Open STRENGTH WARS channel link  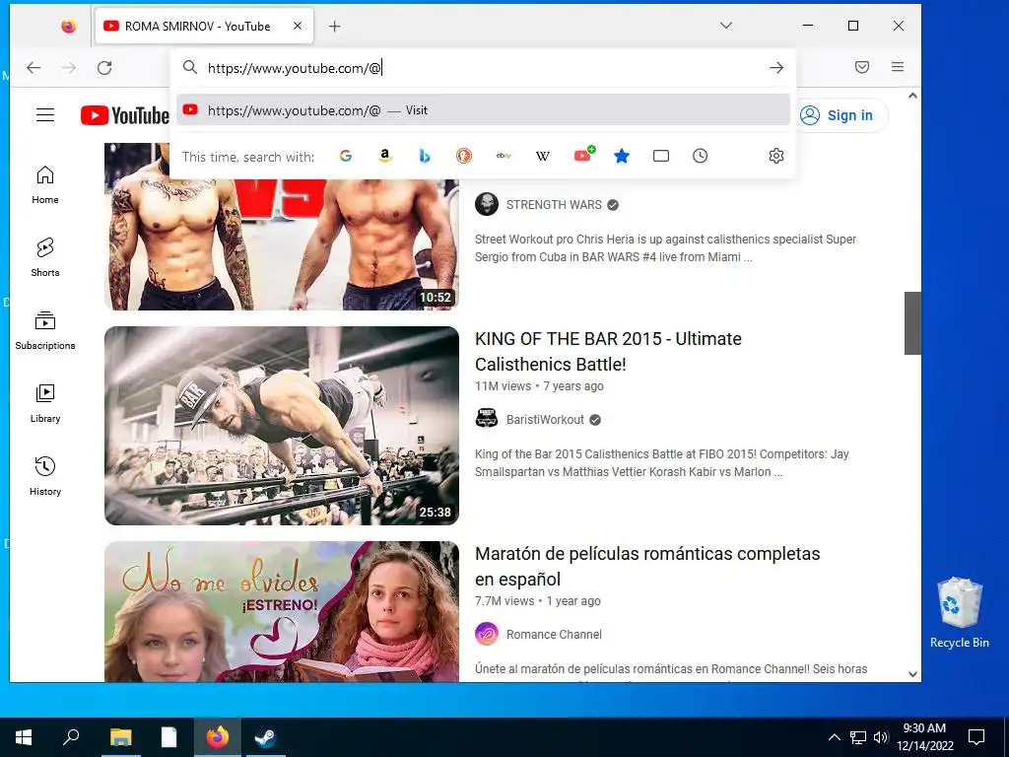pyautogui.click(x=554, y=205)
